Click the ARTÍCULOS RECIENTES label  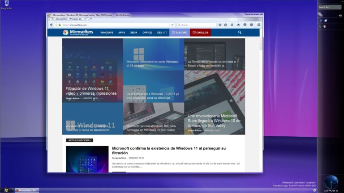79,140
